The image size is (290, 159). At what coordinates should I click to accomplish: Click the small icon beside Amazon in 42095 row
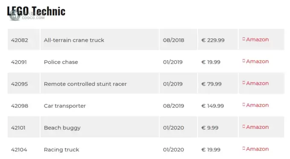pyautogui.click(x=244, y=83)
